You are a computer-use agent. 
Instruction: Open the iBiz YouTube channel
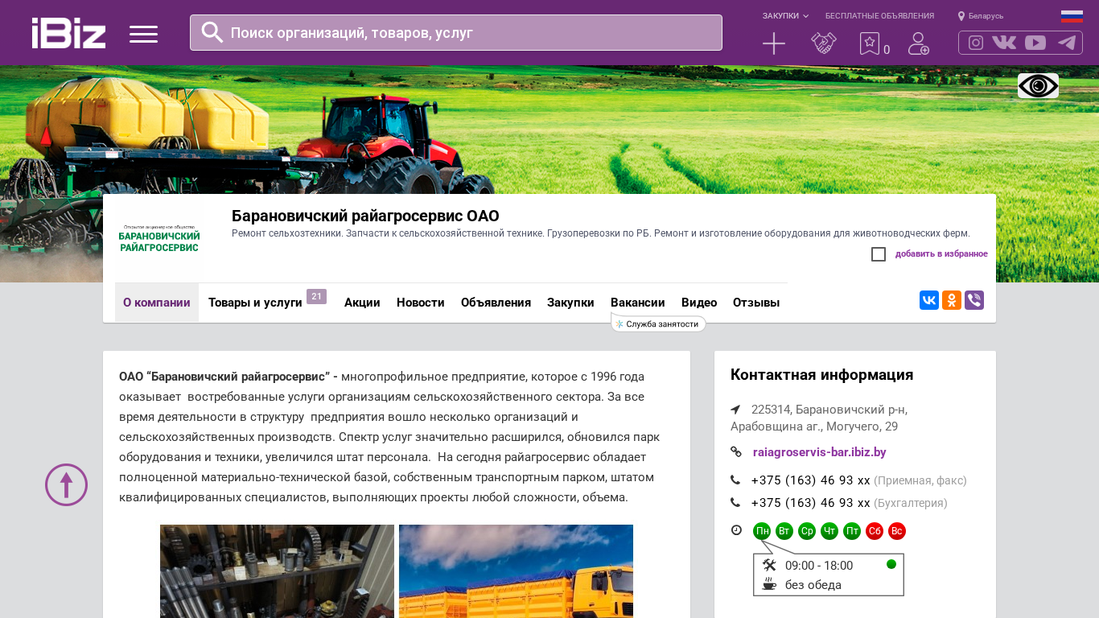[x=1035, y=43]
